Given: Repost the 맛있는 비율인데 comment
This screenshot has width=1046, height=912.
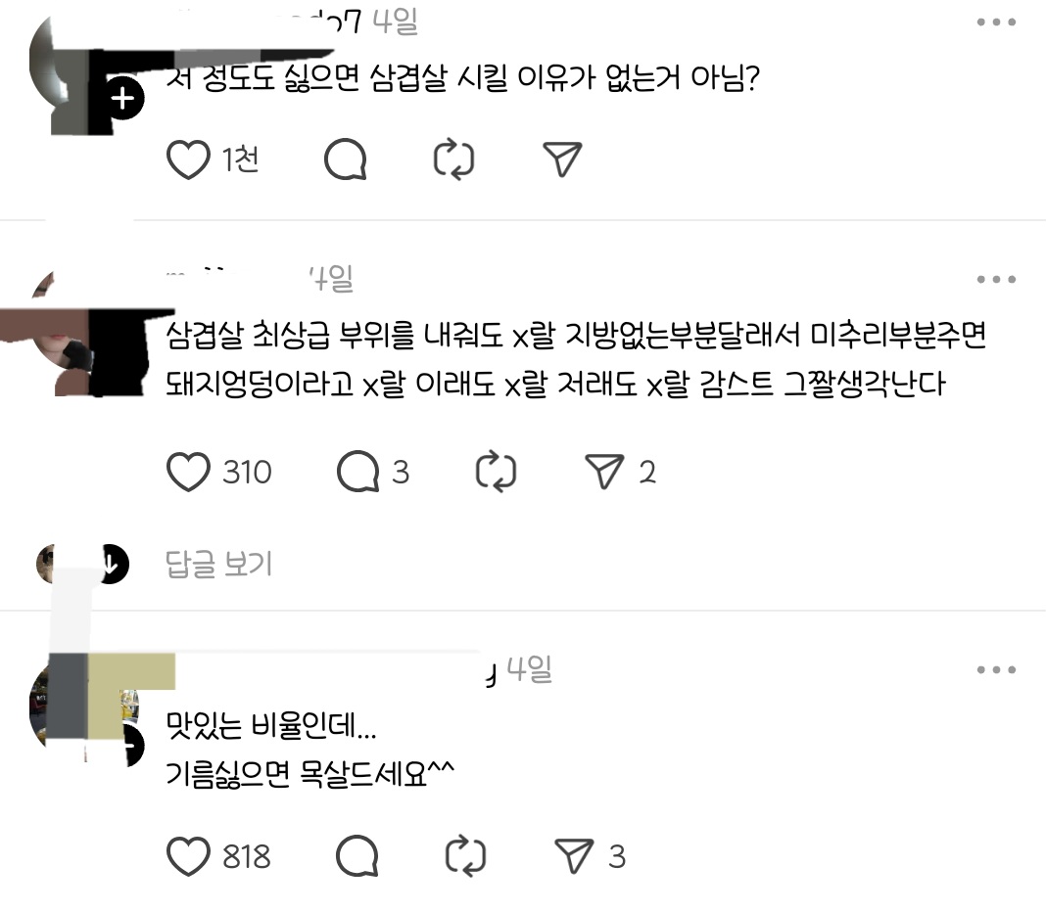Looking at the screenshot, I should 465,856.
